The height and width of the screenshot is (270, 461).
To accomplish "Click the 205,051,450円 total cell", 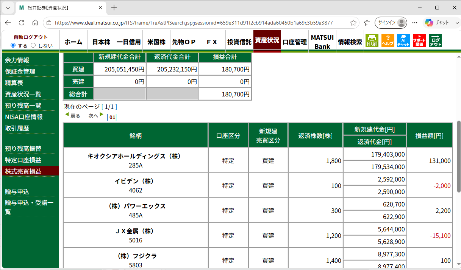I will pos(120,69).
